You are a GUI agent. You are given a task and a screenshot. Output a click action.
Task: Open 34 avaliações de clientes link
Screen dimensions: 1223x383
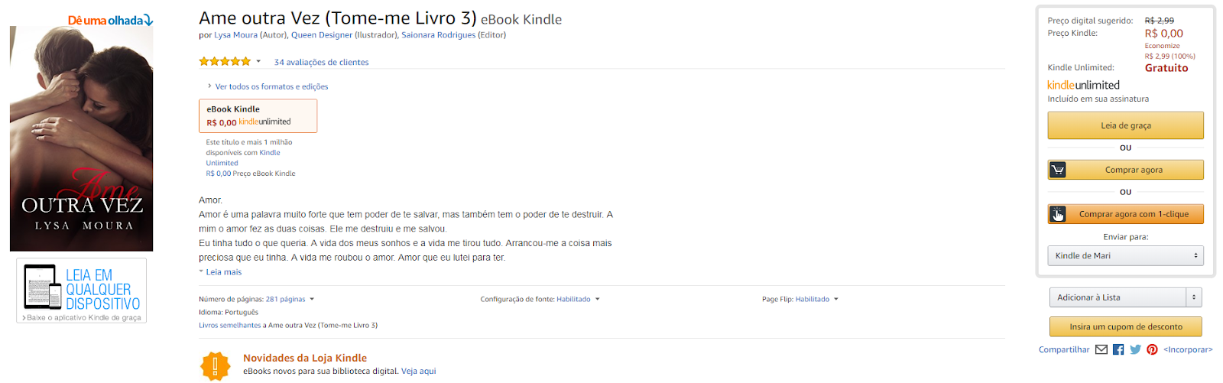321,62
